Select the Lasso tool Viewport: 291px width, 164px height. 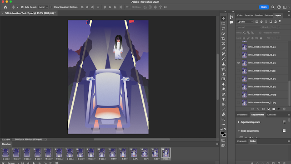point(223,29)
